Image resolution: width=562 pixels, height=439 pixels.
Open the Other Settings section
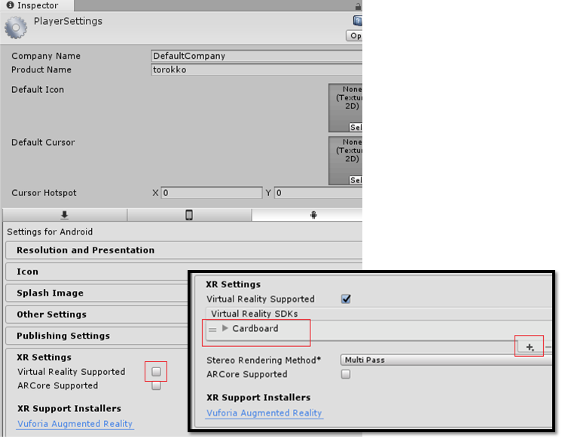coord(51,315)
